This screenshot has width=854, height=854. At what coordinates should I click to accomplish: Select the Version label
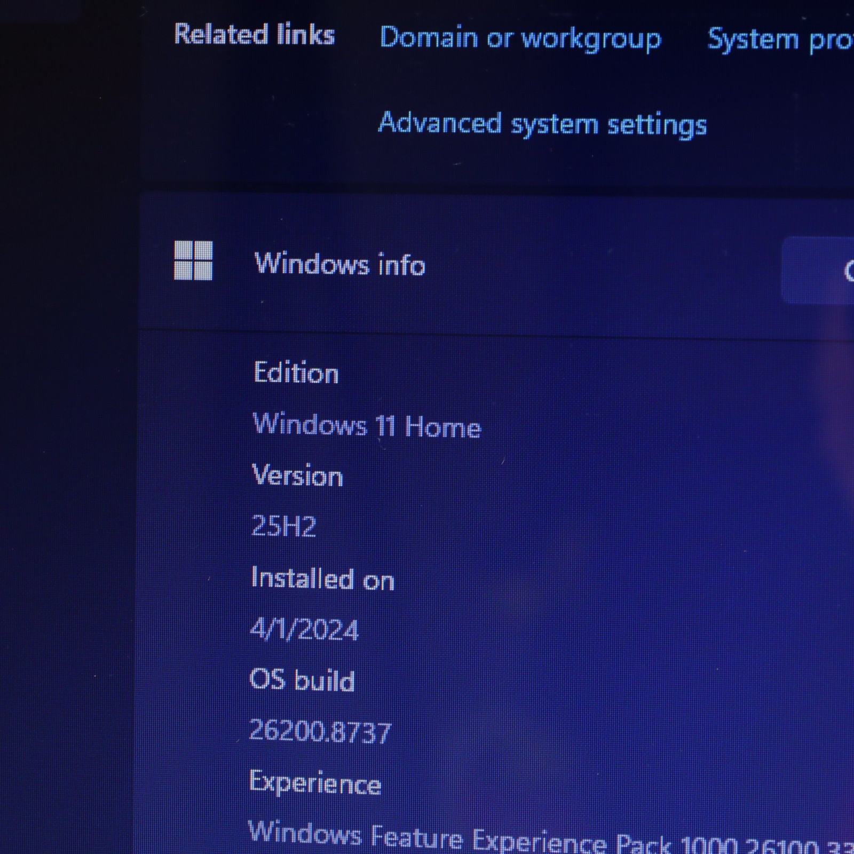tap(297, 475)
